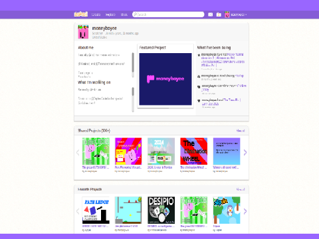Click the following activity people icon
The image size is (319, 239).
click(x=199, y=76)
